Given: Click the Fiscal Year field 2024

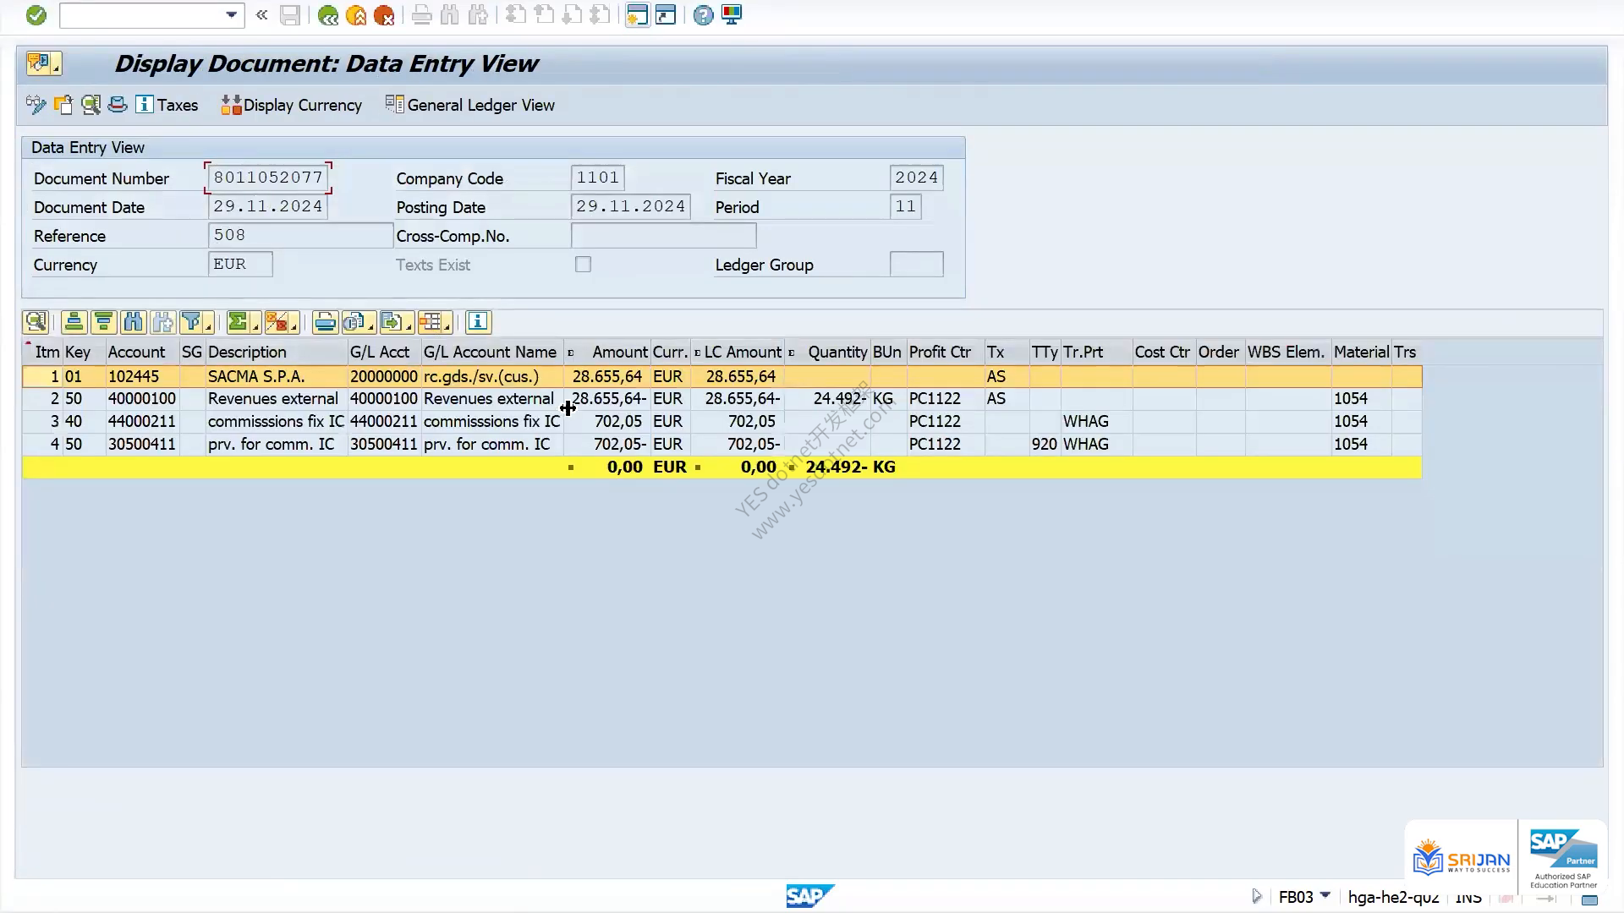Looking at the screenshot, I should click(x=917, y=178).
